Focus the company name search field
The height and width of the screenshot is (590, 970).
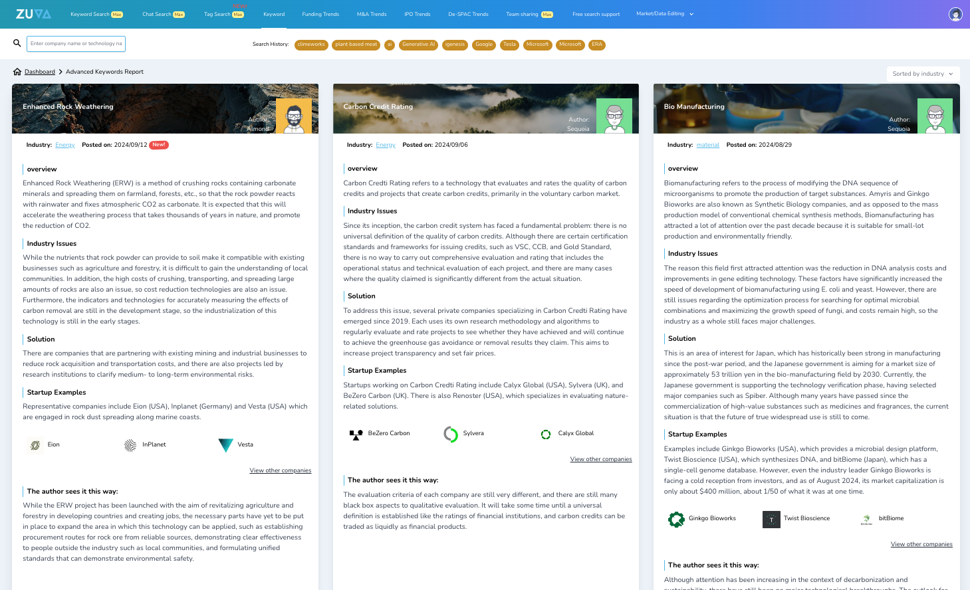(x=76, y=44)
